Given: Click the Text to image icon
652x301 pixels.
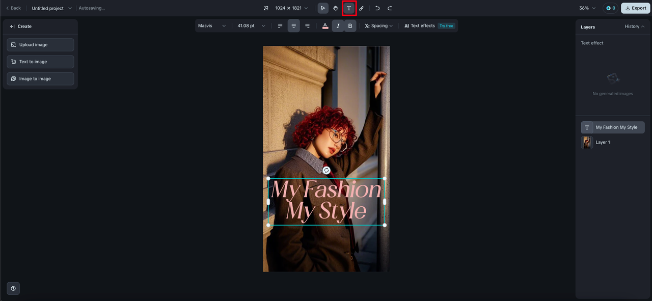Looking at the screenshot, I should 13,62.
